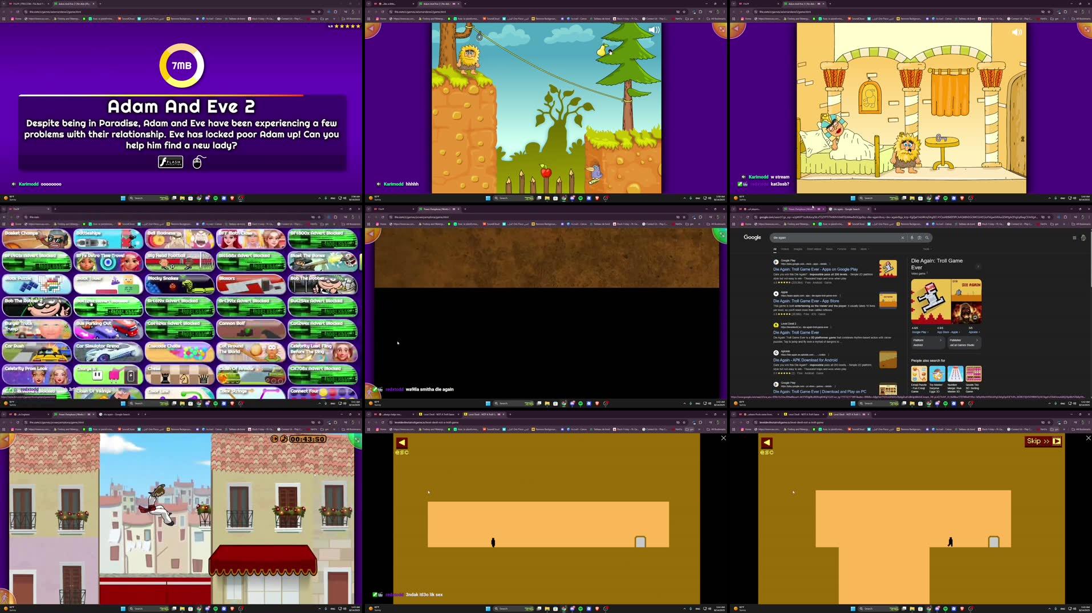Image resolution: width=1092 pixels, height=613 pixels.
Task: Open the Battleships game tile
Action: pos(108,239)
